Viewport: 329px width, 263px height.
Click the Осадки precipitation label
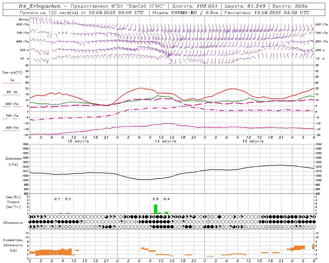point(13,202)
